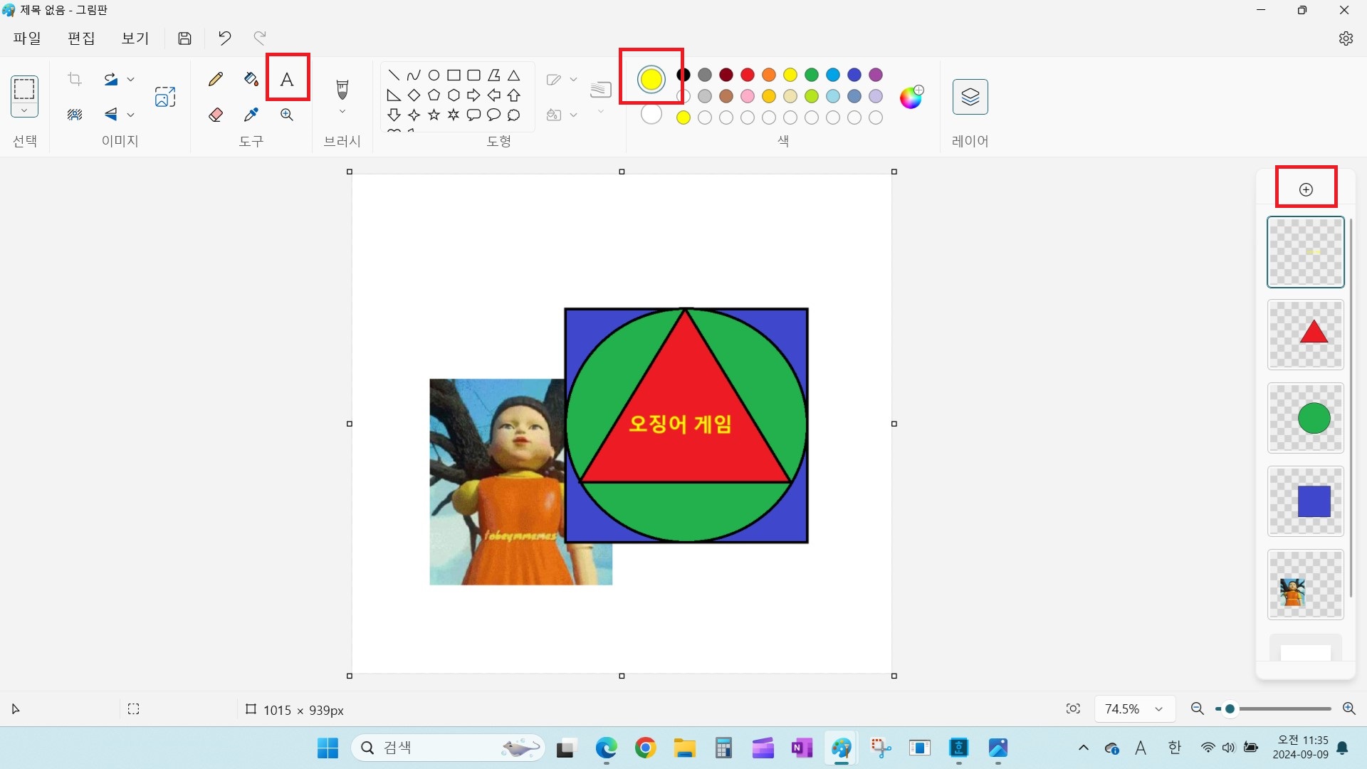Click the Save icon
The width and height of the screenshot is (1367, 769).
point(184,38)
